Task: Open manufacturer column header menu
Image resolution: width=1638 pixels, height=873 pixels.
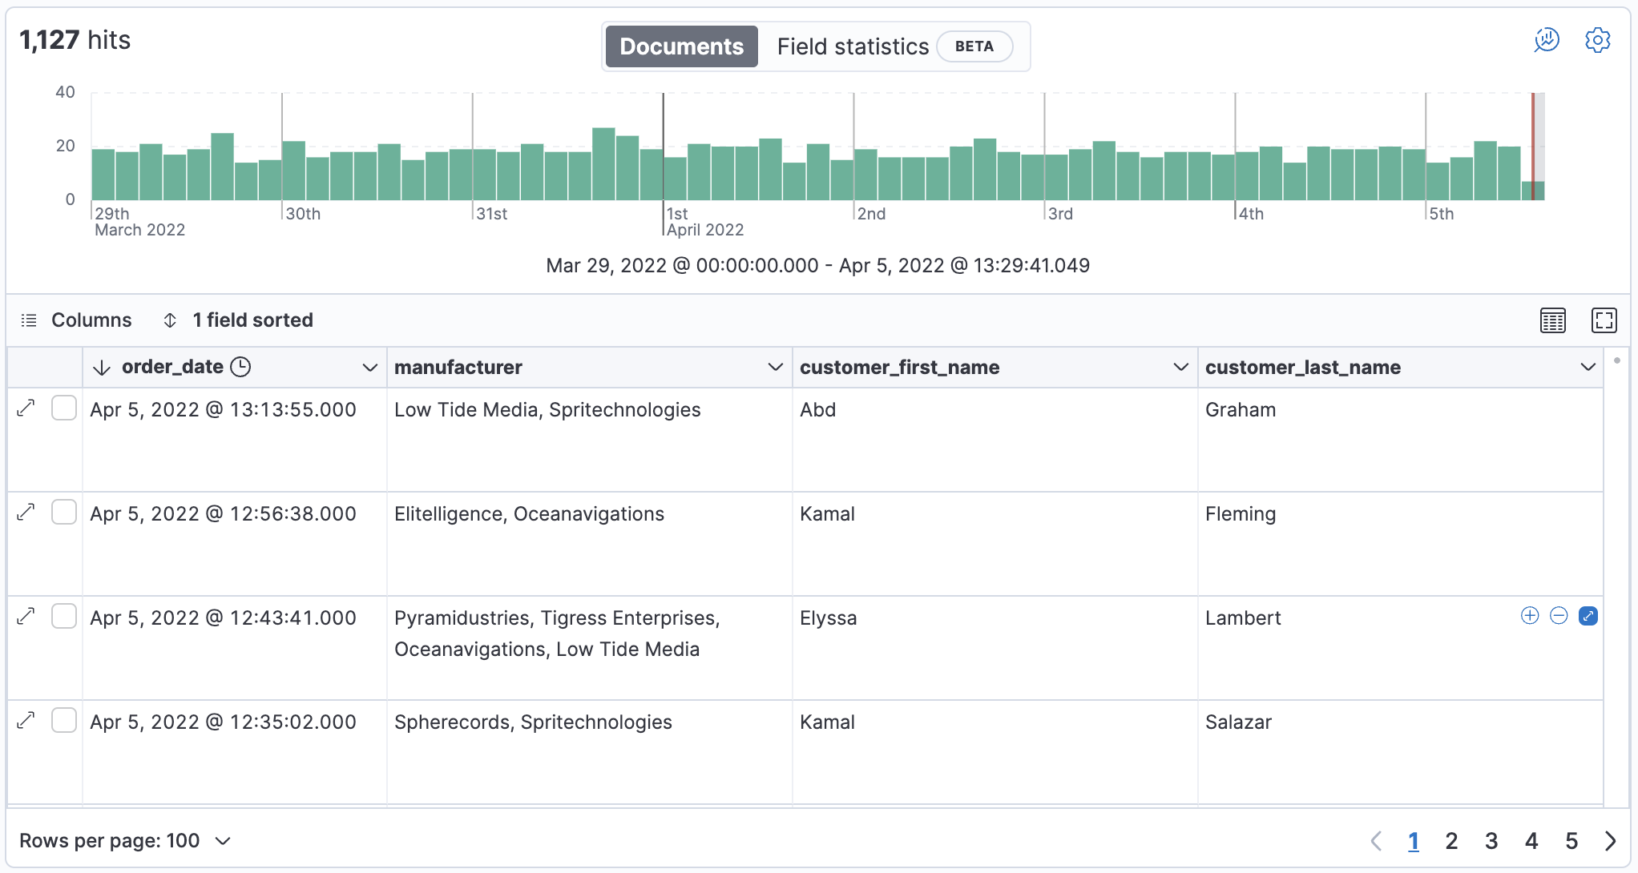Action: tap(774, 368)
